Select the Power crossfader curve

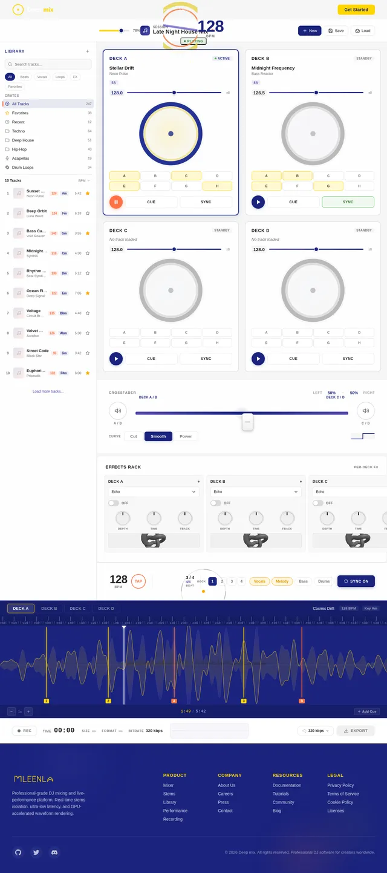tap(186, 436)
